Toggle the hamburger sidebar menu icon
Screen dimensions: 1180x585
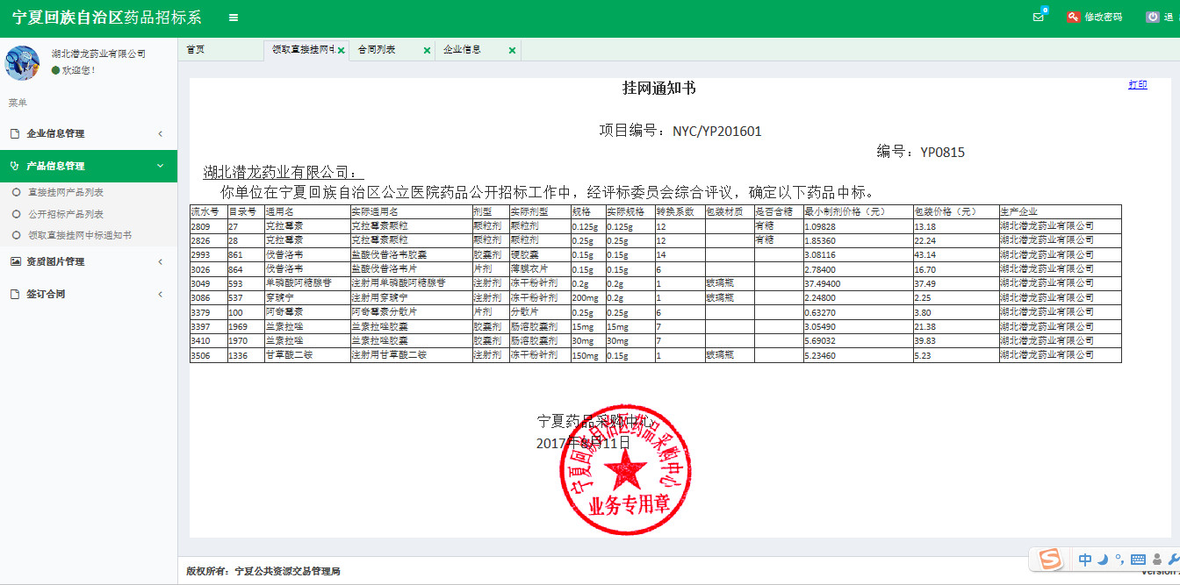[x=233, y=18]
